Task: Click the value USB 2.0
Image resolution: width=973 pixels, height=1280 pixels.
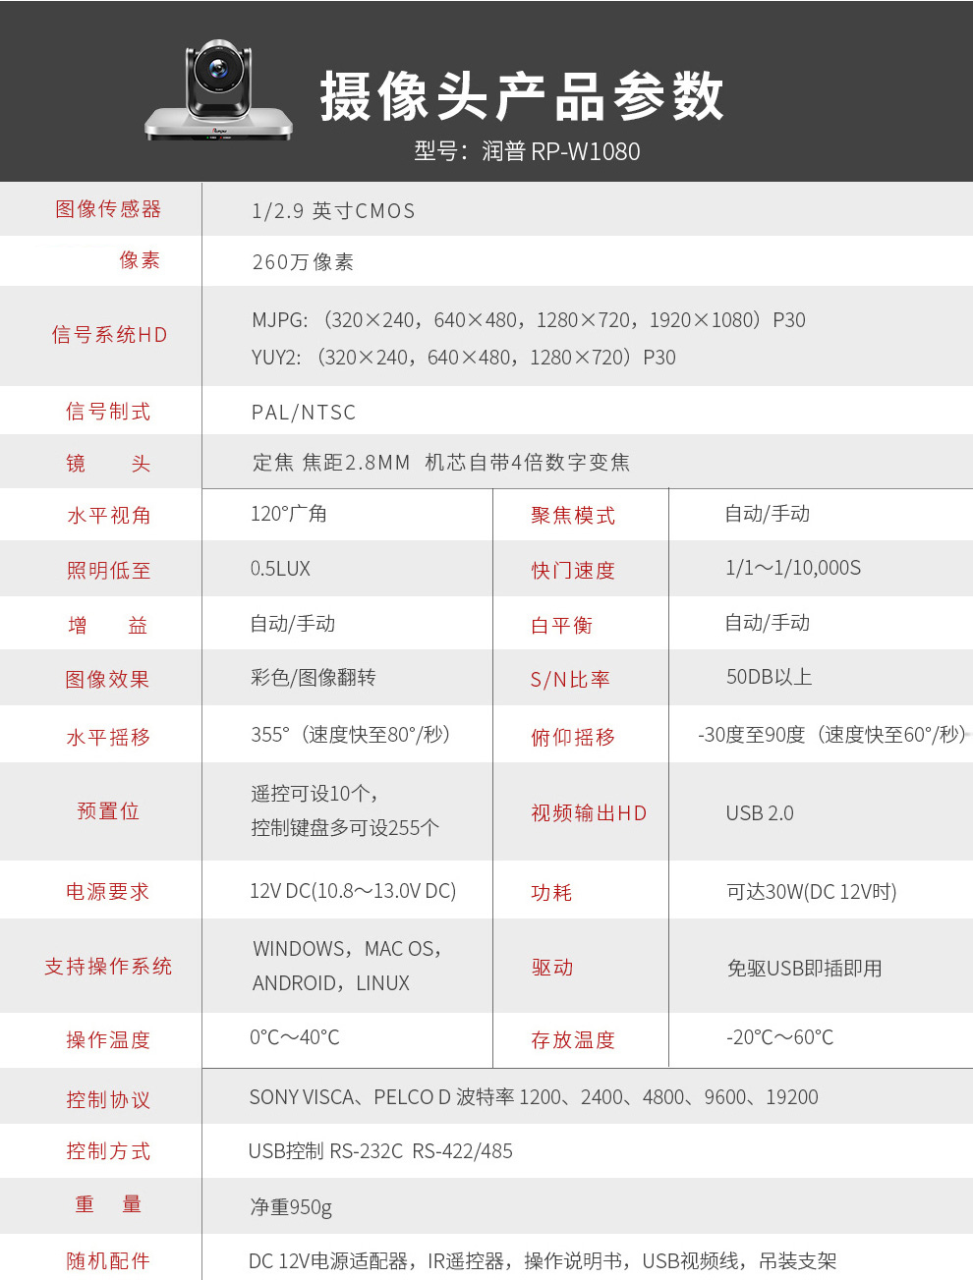Action: coord(760,813)
